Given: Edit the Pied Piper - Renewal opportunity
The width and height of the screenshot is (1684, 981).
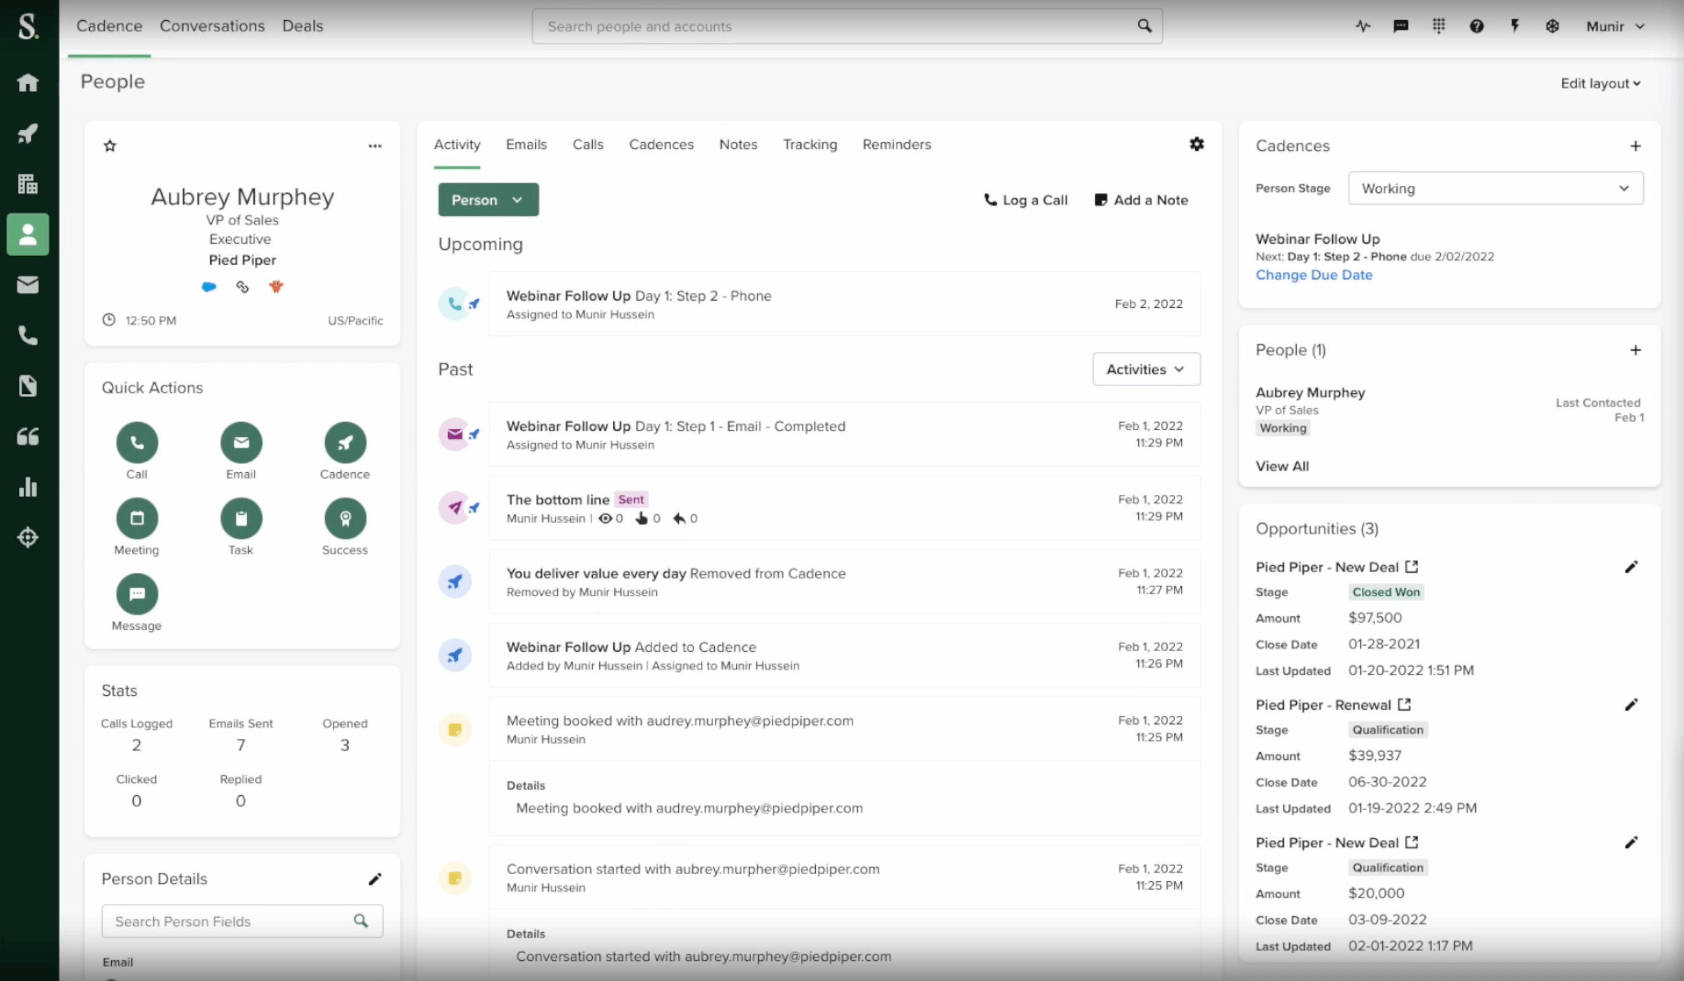Looking at the screenshot, I should (x=1631, y=704).
